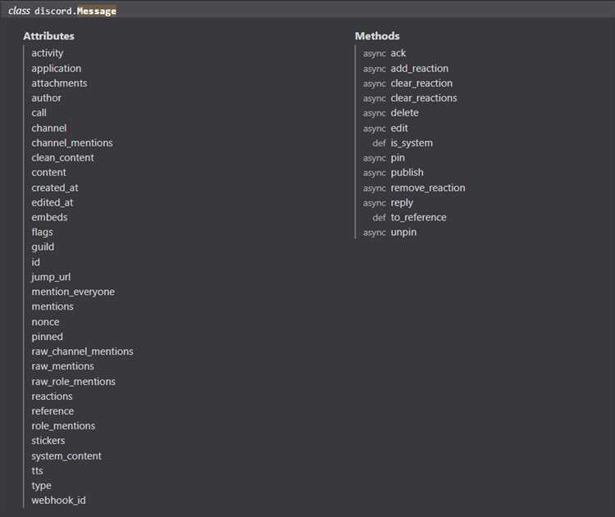The height and width of the screenshot is (517, 615).
Task: Jump to the to_reference method
Action: 418,218
